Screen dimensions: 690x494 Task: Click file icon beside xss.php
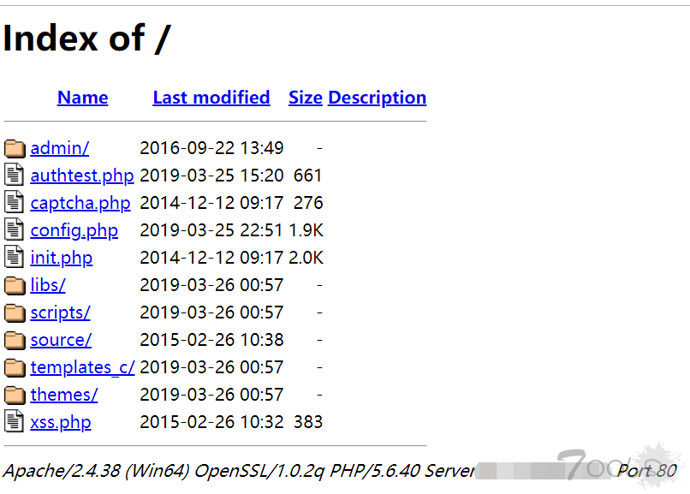coord(15,422)
